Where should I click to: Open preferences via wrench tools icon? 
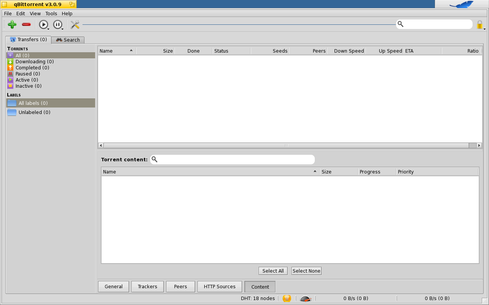pyautogui.click(x=75, y=25)
